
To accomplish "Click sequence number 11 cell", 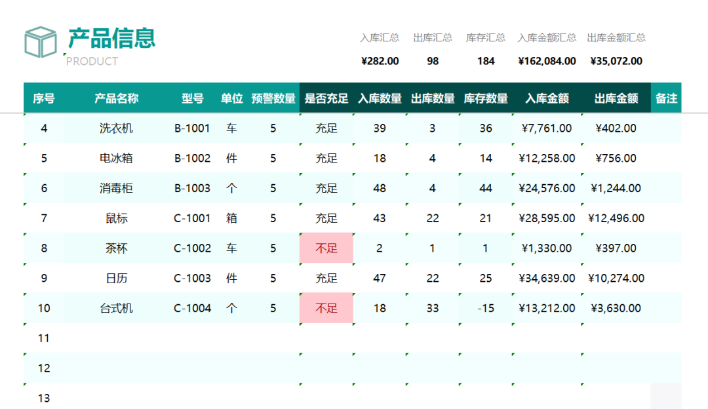I will 44,338.
